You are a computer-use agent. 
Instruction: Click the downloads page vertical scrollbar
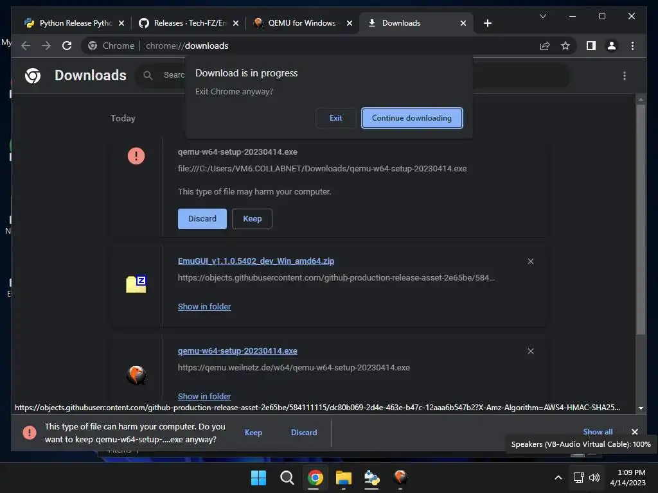pyautogui.click(x=641, y=220)
